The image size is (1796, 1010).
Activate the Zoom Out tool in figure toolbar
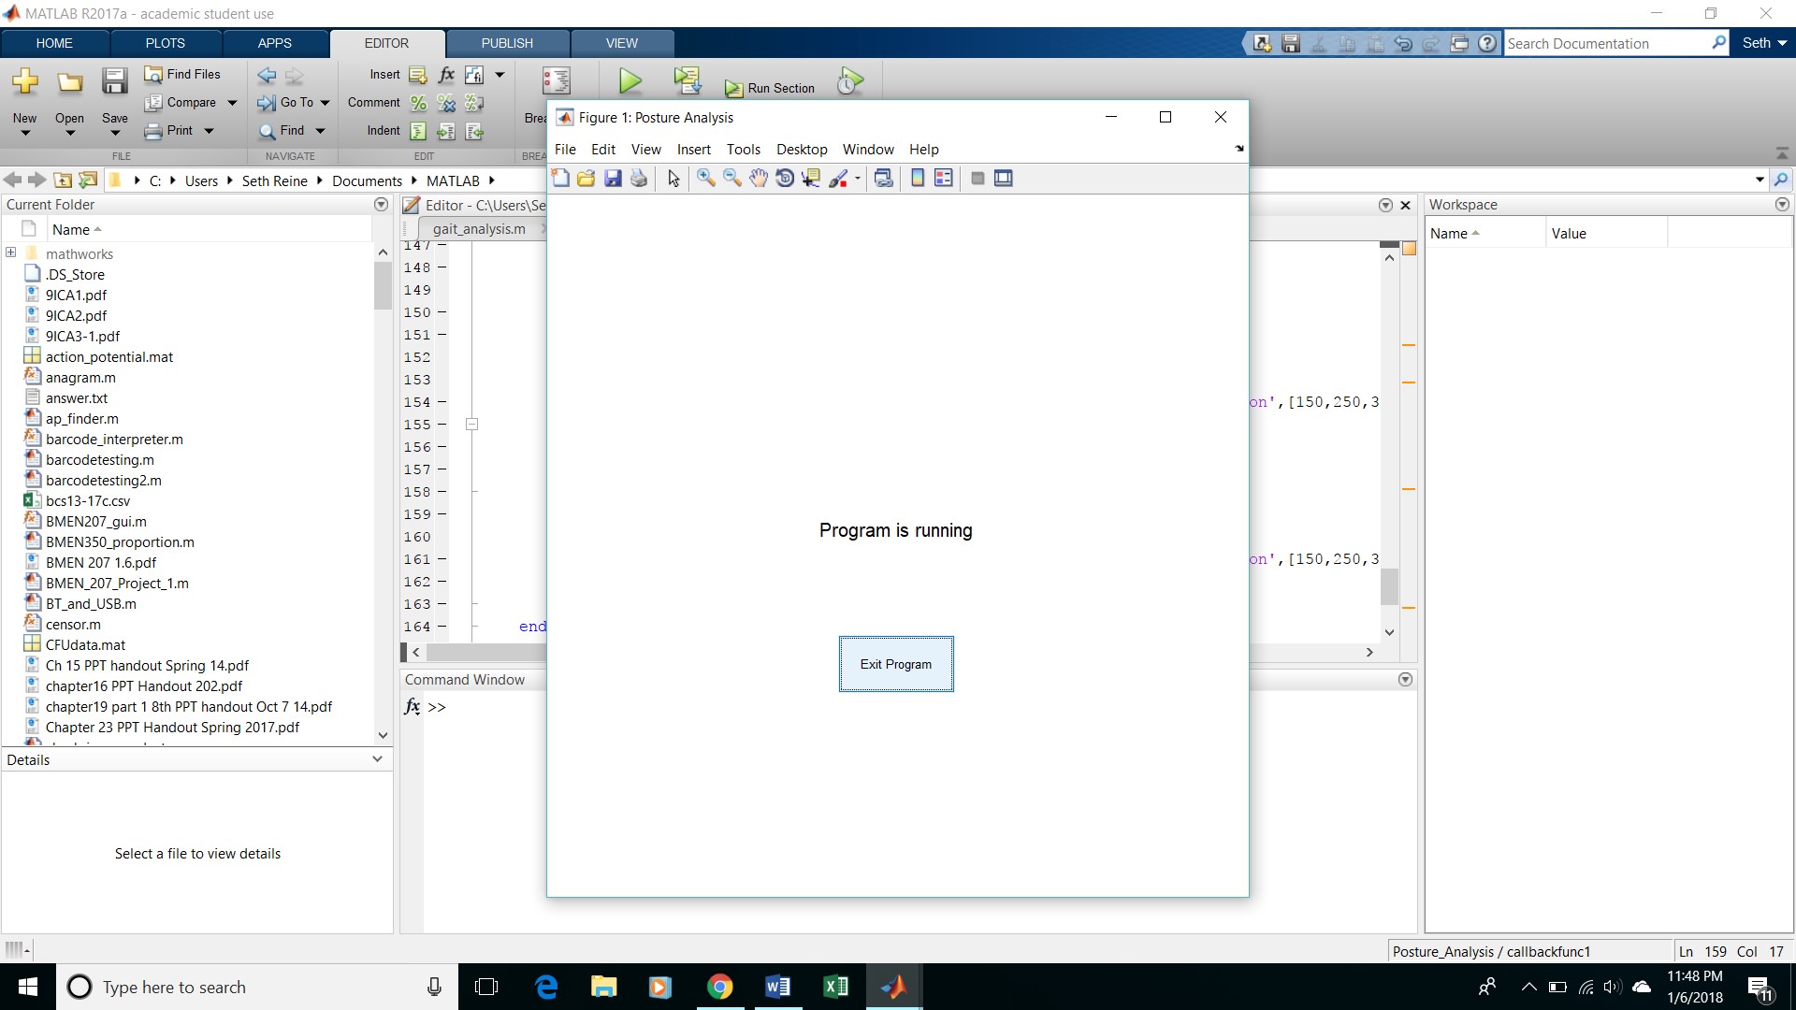(x=731, y=179)
